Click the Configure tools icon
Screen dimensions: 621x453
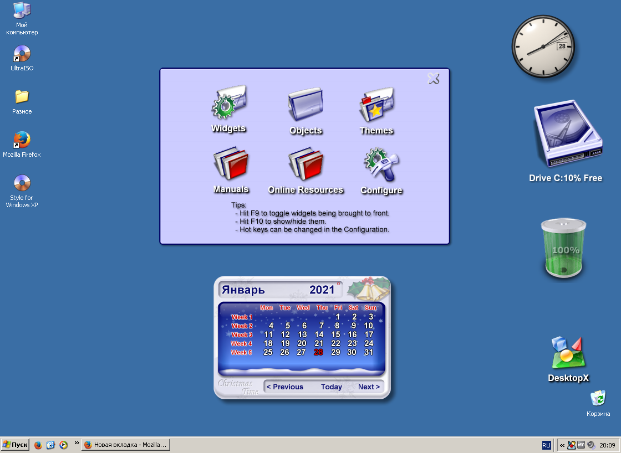point(381,166)
